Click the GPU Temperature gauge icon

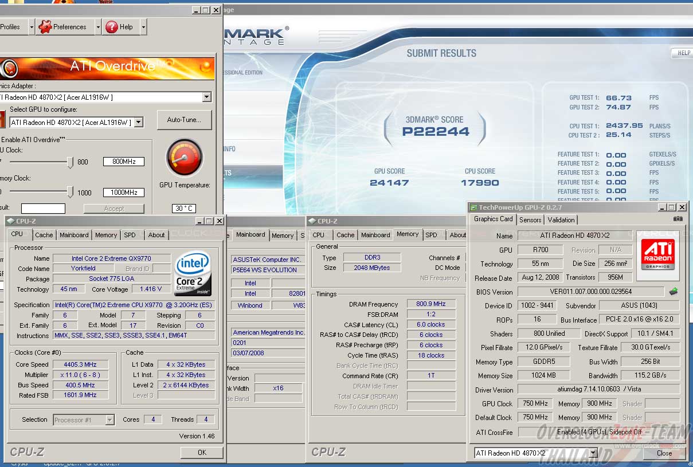(184, 157)
